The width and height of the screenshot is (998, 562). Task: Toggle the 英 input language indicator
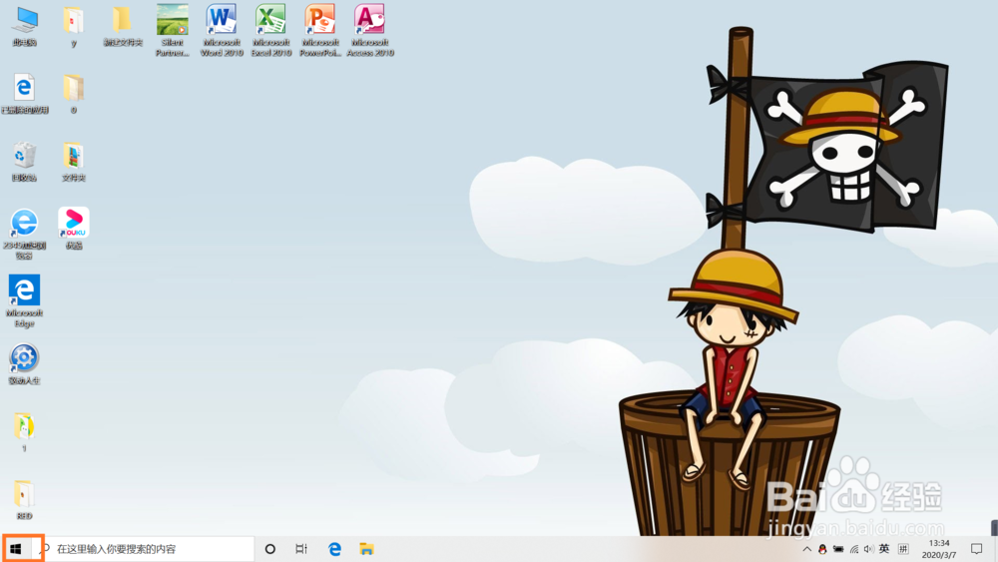884,549
